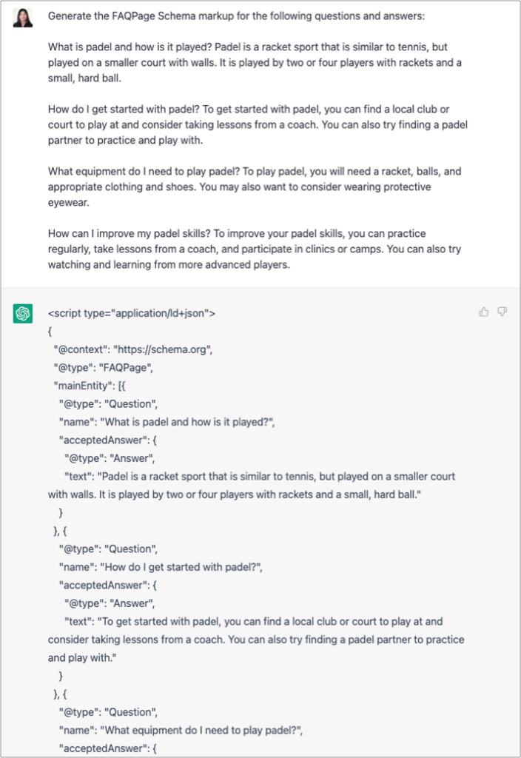Click the thumbs up icon
The width and height of the screenshot is (521, 758).
click(484, 312)
